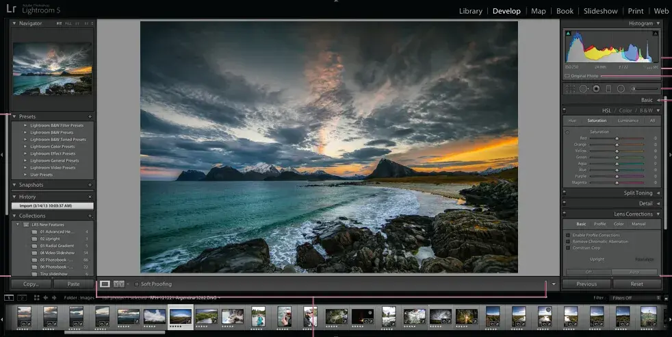Open the toolbar options dropdown arrow
This screenshot has width=672, height=337.
tap(554, 284)
